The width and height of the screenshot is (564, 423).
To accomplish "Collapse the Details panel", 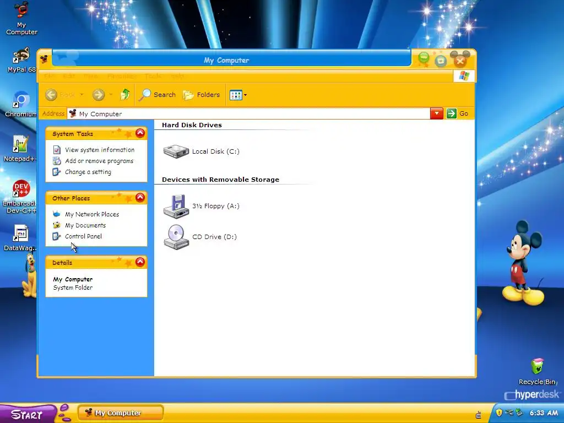I will click(x=140, y=262).
